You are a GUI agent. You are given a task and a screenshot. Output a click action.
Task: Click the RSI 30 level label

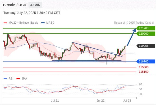[x=140, y=94]
